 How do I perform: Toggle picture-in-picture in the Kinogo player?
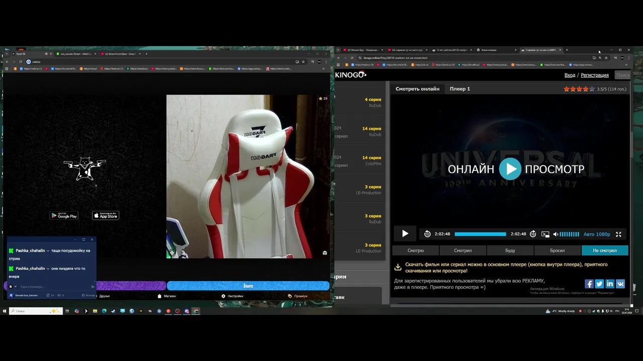point(545,234)
